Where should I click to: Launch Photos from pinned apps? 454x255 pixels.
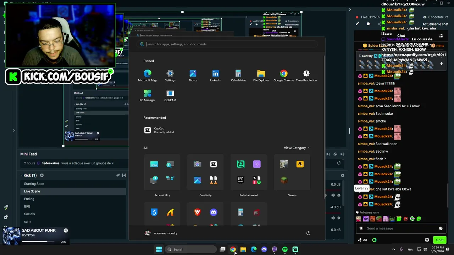[193, 76]
